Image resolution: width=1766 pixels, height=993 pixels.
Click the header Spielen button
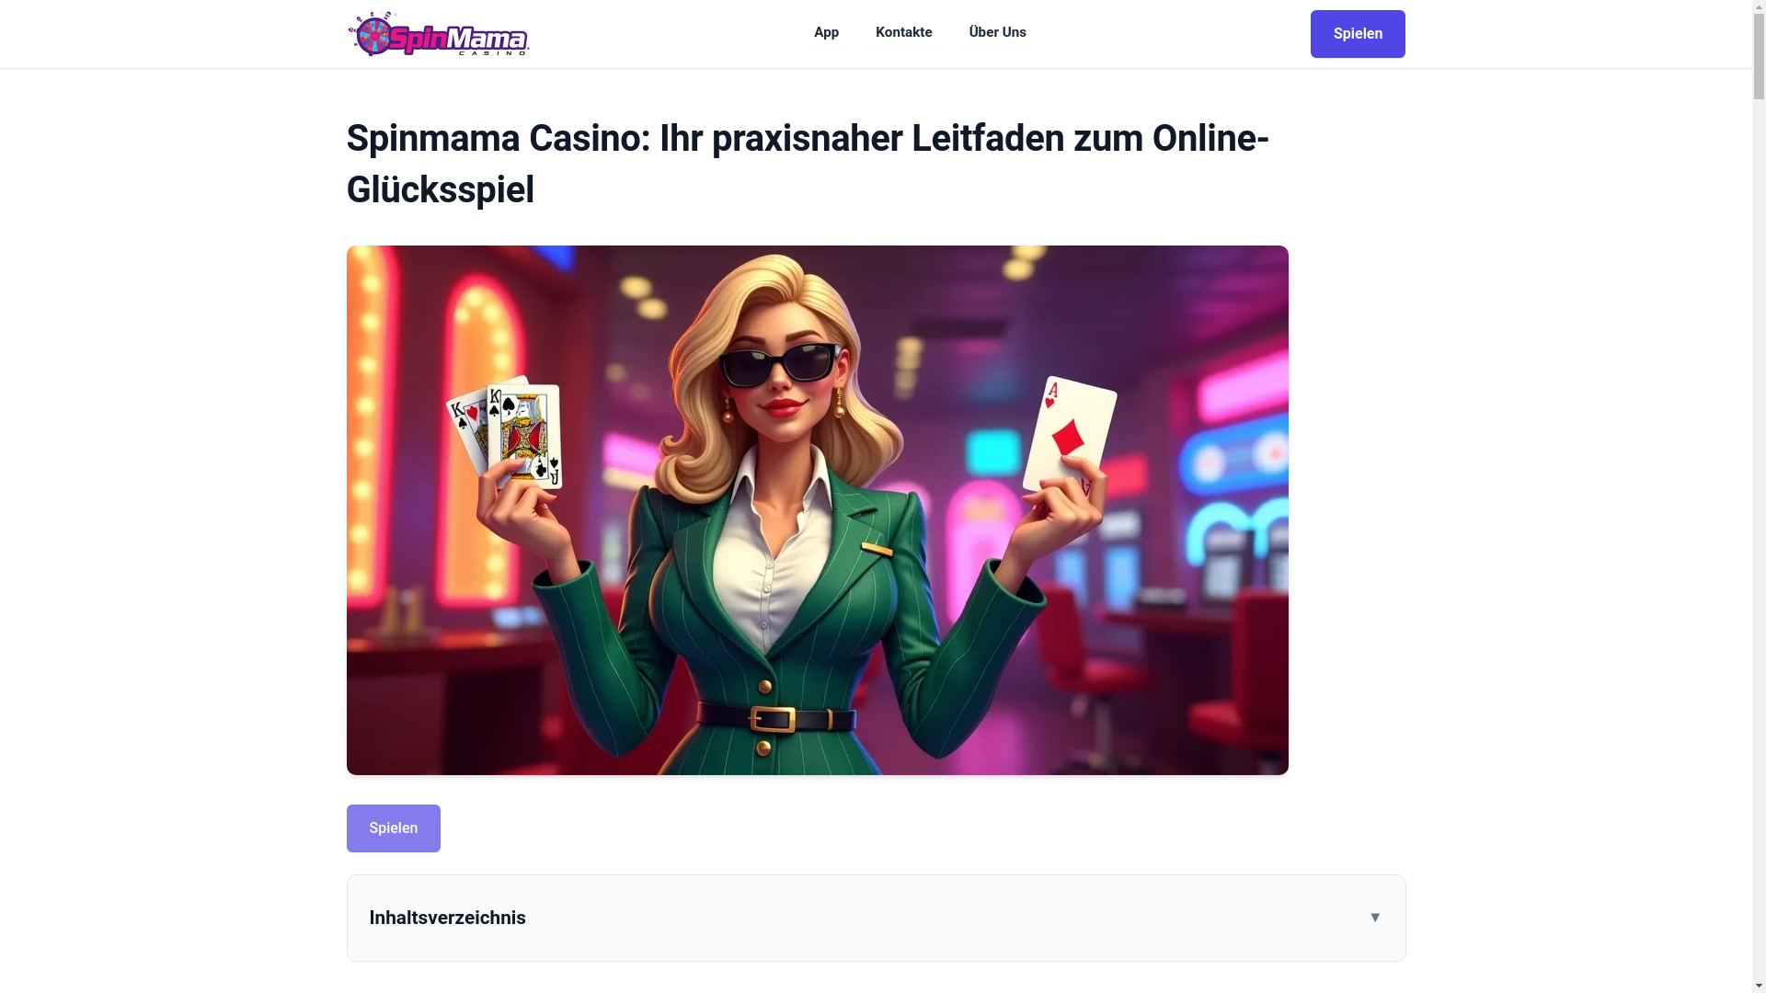[x=1358, y=34]
